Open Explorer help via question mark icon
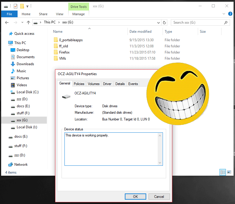 230,14
